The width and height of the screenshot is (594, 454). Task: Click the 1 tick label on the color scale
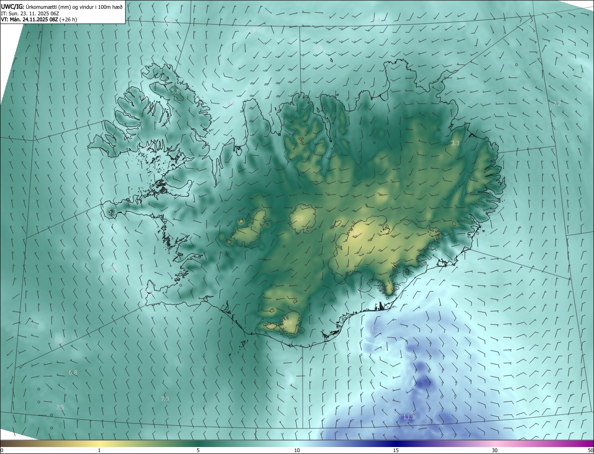point(99,451)
